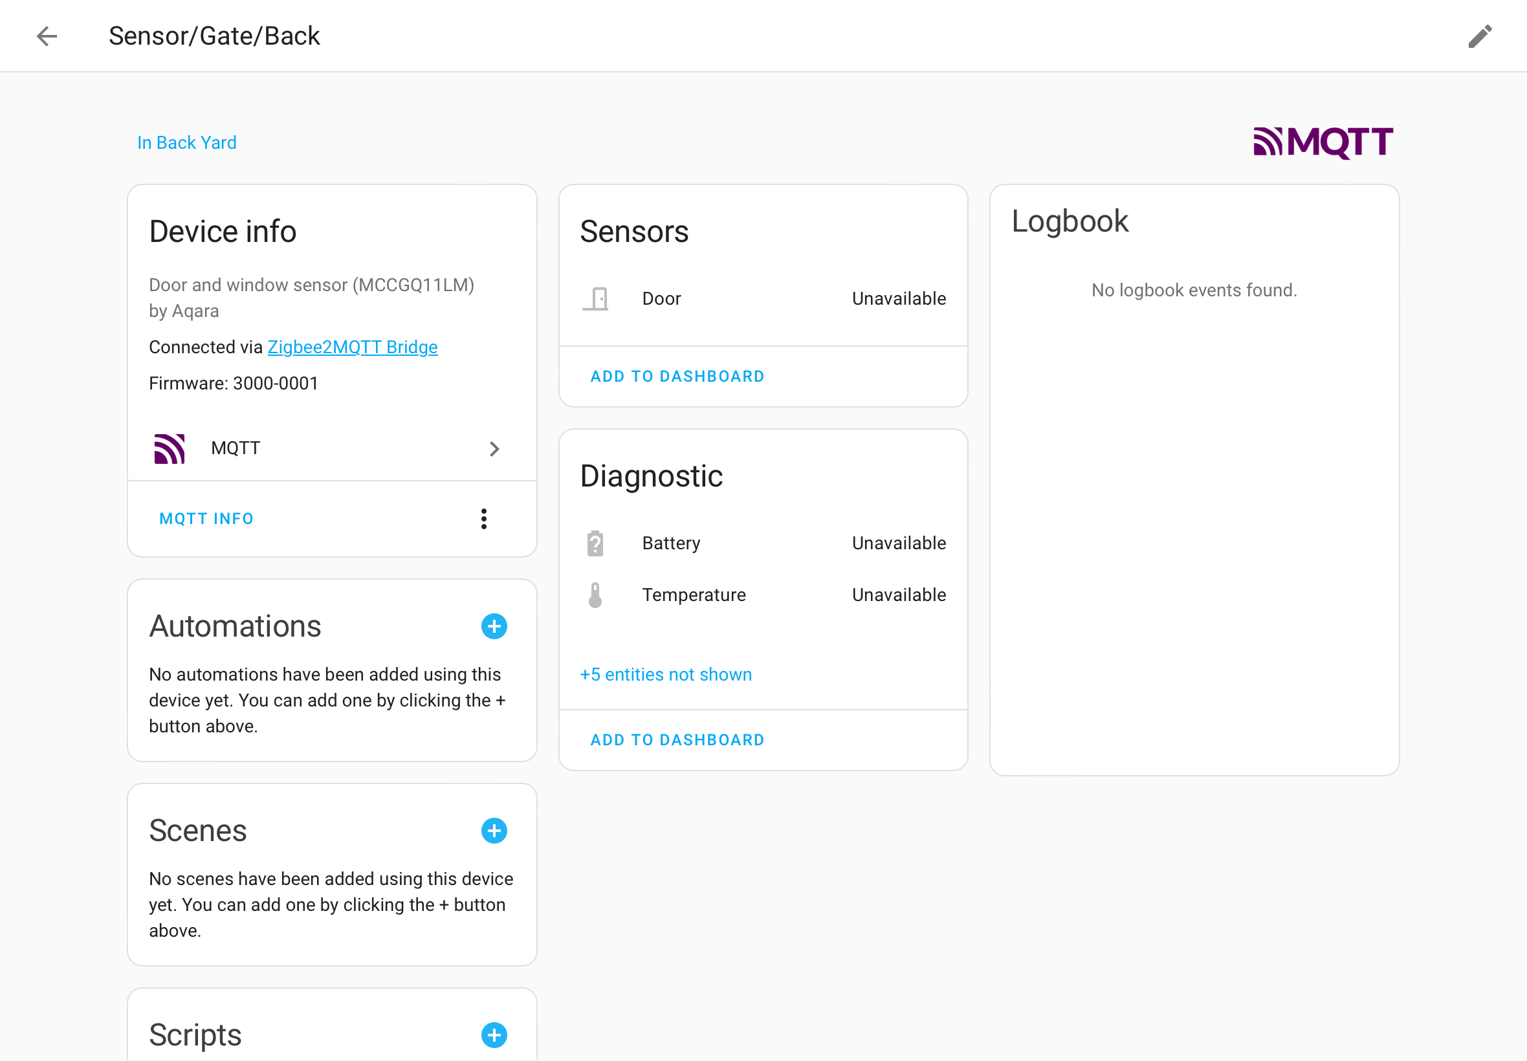Image resolution: width=1527 pixels, height=1061 pixels.
Task: Click the MQTT icon in Device info card
Action: (x=170, y=448)
